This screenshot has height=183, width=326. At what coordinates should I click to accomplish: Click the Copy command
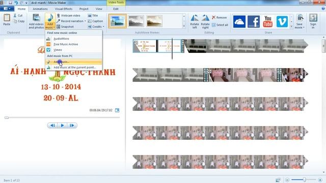click(x=19, y=21)
